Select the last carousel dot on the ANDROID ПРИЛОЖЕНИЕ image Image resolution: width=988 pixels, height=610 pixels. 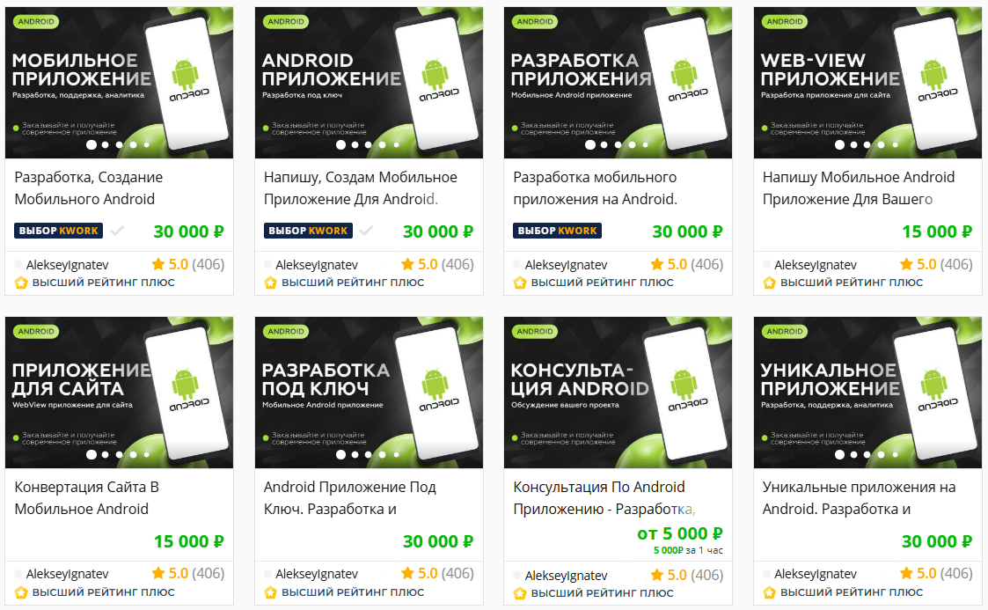point(396,145)
